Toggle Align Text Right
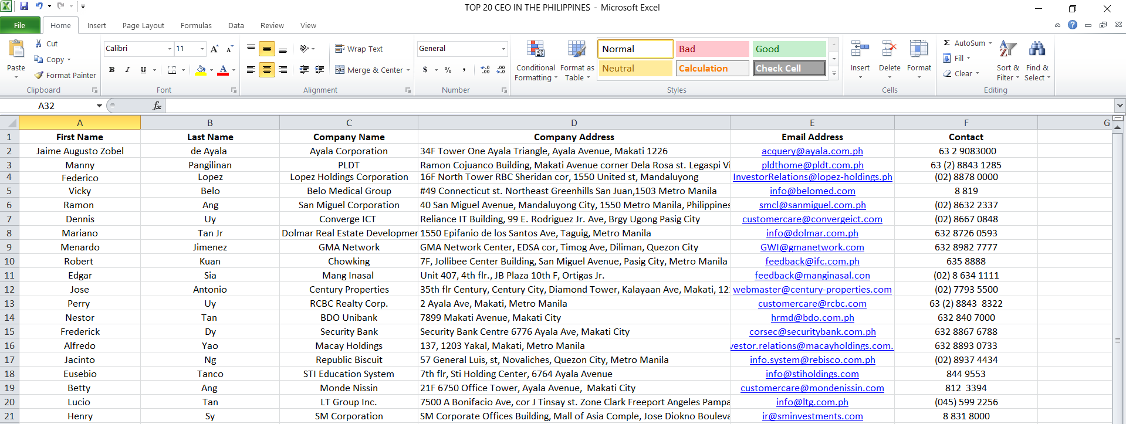This screenshot has width=1126, height=424. [283, 70]
